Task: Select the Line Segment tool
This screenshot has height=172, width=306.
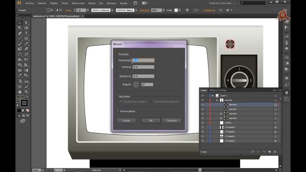Action: point(20,39)
